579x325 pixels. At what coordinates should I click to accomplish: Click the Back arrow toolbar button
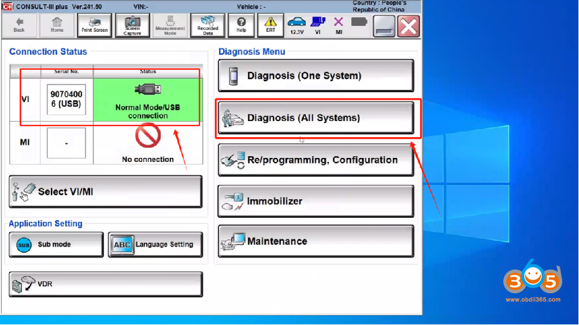click(x=19, y=25)
